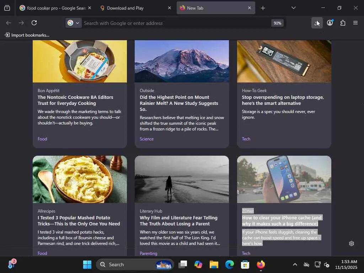Open Task View on taskbar
Screen dimensions: 364x273
(x=183, y=264)
